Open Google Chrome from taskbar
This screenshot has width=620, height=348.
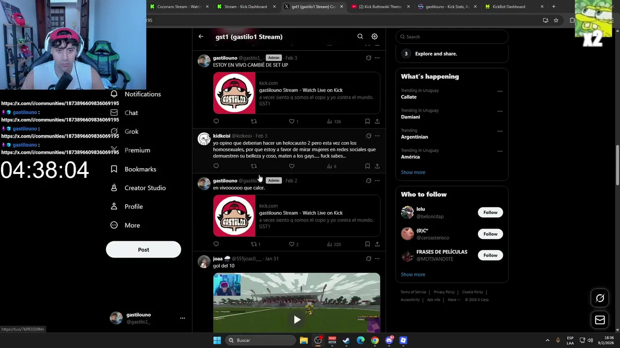tap(375, 340)
